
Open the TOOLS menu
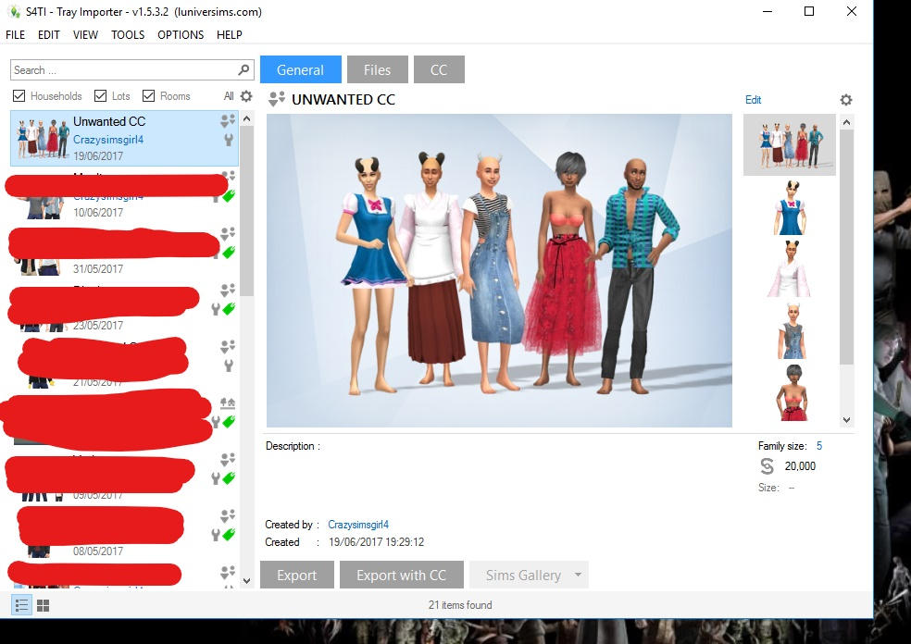click(128, 35)
